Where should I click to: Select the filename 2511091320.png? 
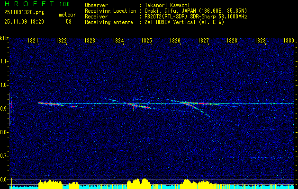(x=24, y=13)
